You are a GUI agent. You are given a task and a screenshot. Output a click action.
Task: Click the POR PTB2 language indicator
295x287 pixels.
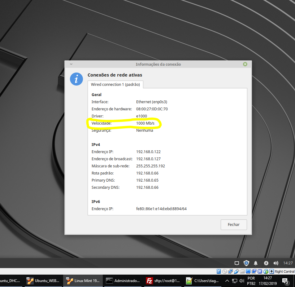click(251, 281)
